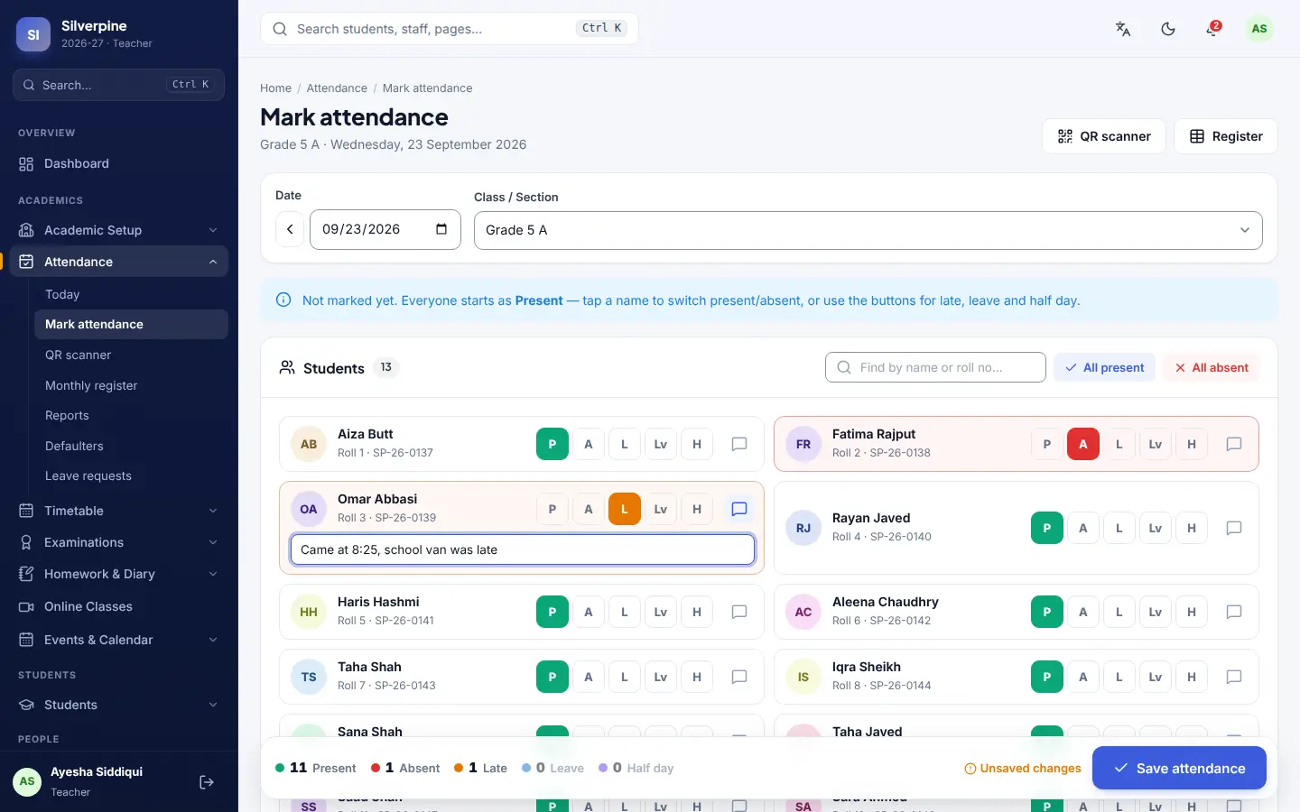
Task: Click the log out icon beside Ayesha Siddiqui
Action: pyautogui.click(x=207, y=782)
